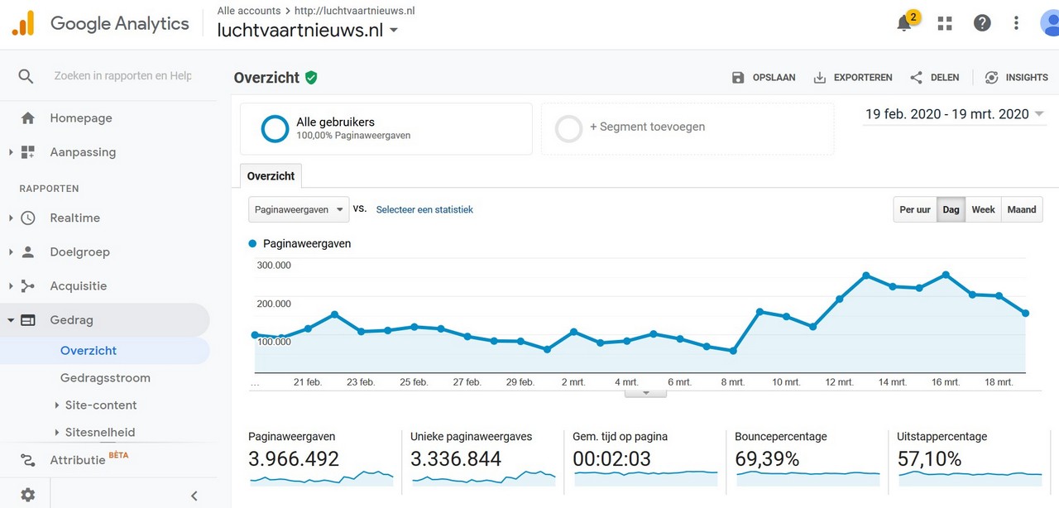
Task: Click the help question mark icon
Action: (x=982, y=23)
